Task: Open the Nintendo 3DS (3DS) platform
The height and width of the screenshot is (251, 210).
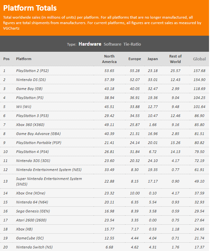Action: pyautogui.click(x=33, y=161)
